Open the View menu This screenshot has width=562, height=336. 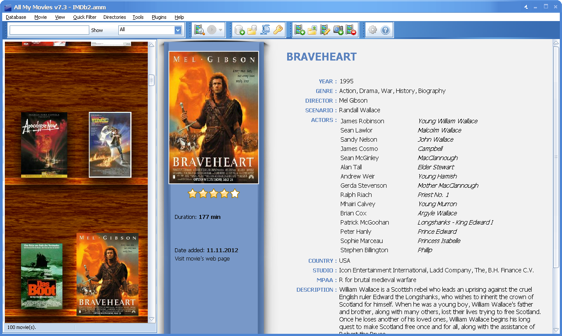60,17
